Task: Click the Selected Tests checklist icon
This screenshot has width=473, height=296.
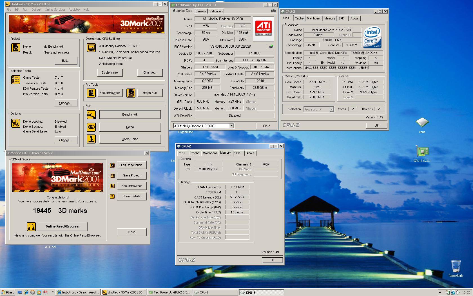Action: 15,80
